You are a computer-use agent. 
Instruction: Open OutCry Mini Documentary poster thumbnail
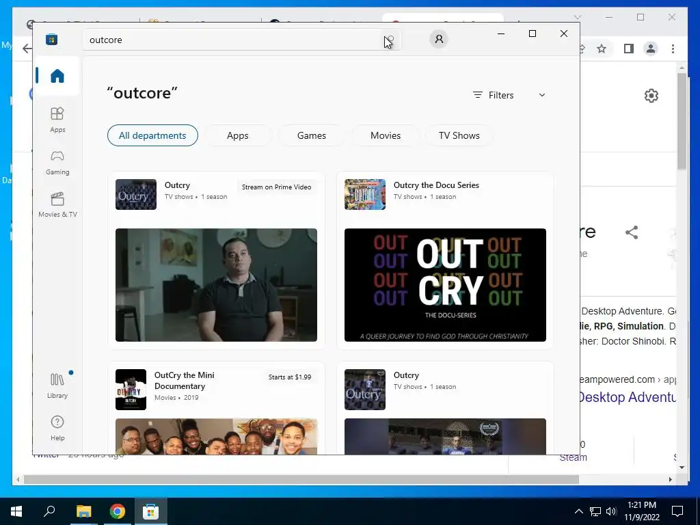(131, 389)
